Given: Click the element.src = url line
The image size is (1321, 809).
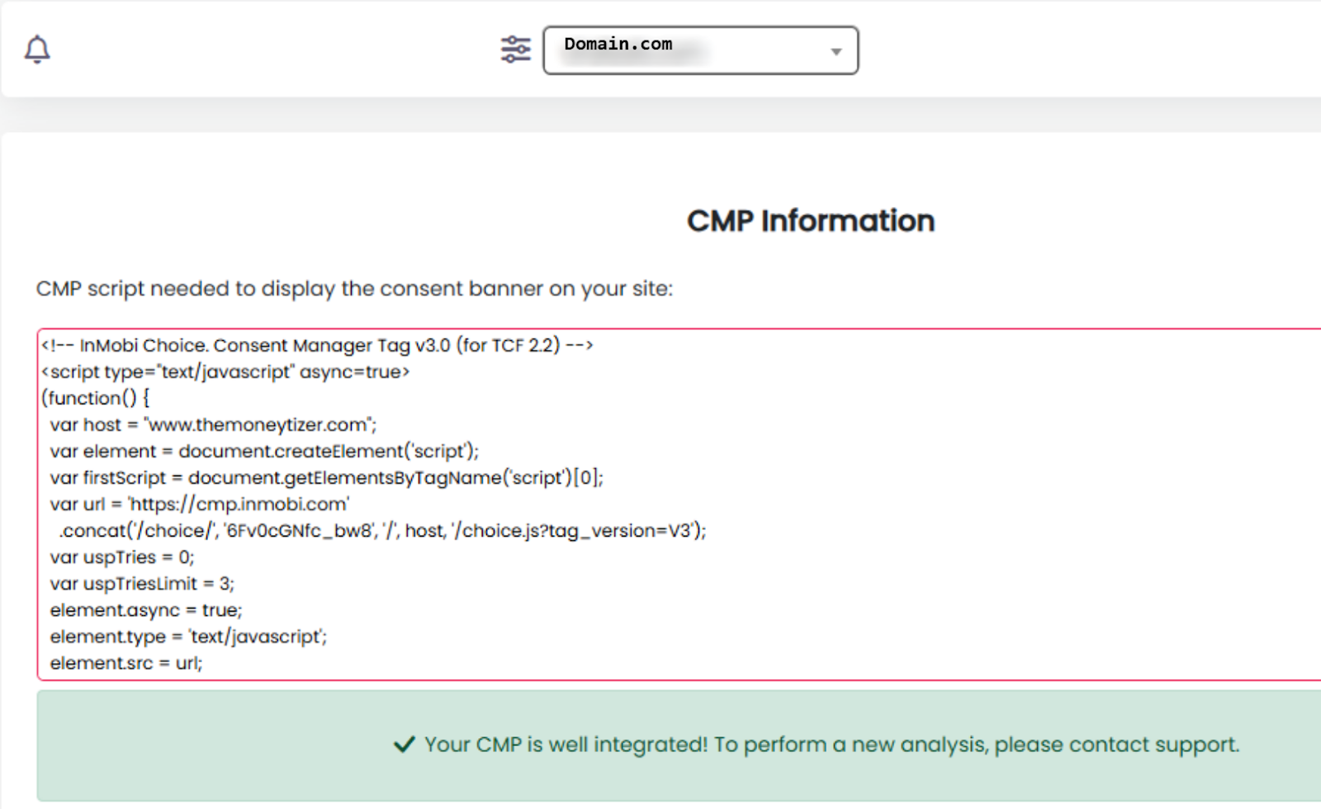Looking at the screenshot, I should click(x=125, y=663).
